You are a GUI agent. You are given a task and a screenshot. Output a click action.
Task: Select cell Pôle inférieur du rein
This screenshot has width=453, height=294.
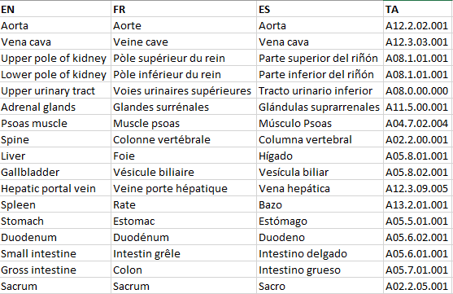tap(184, 75)
